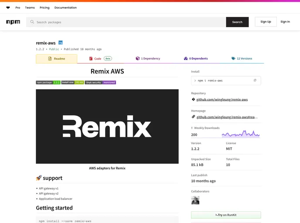Click the Sign In link
The height and width of the screenshot is (223, 300).
click(x=285, y=22)
